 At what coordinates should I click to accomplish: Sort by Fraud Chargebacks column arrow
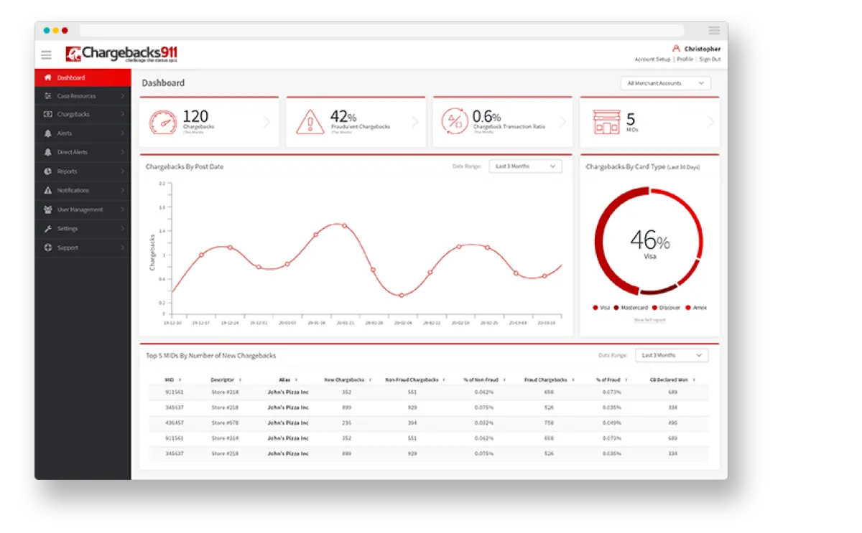(573, 379)
